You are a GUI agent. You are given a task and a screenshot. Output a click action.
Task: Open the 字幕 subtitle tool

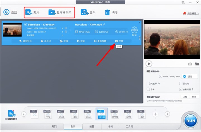point(119,41)
